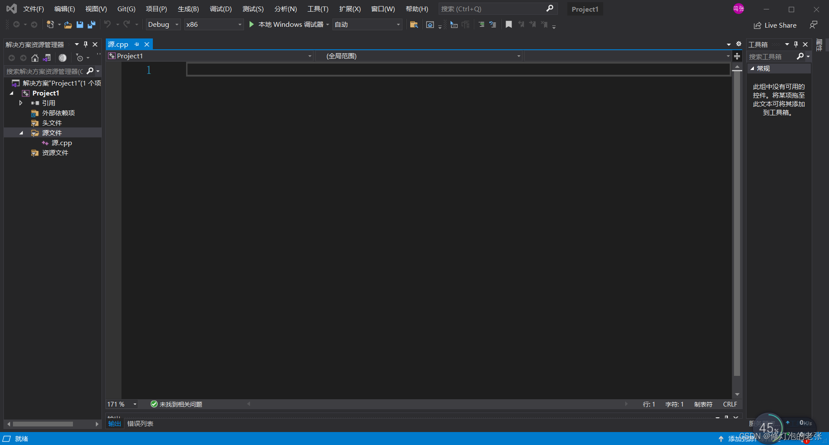Click Solution Explorer globe icon

63,58
